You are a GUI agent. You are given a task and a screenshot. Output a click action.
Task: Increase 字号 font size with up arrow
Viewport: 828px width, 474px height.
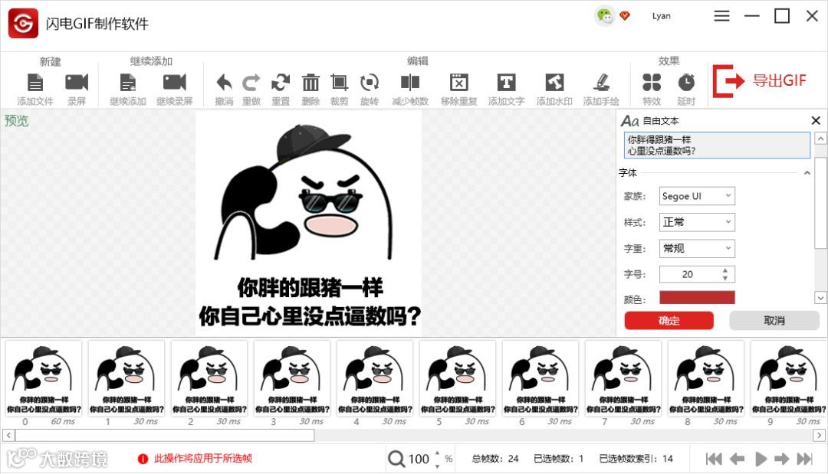point(725,270)
